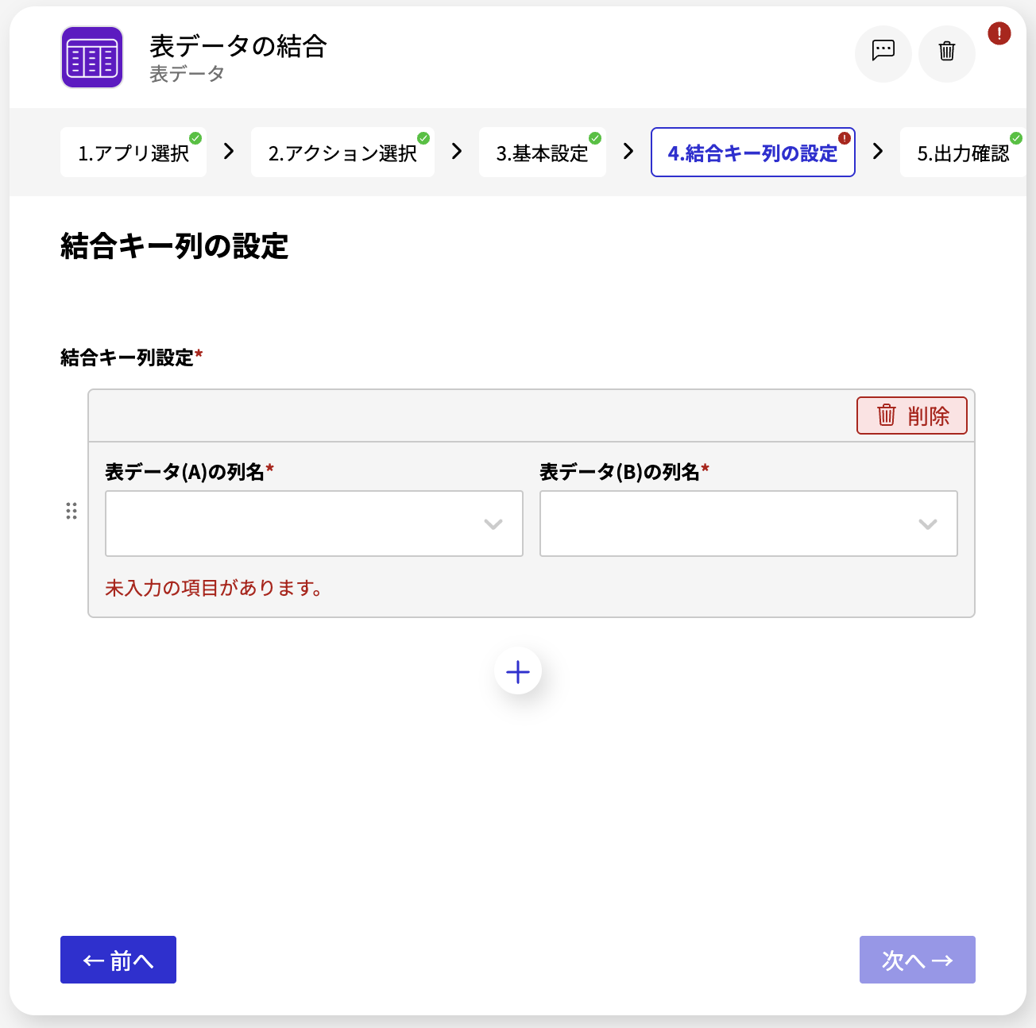The width and height of the screenshot is (1036, 1028).
Task: Click the drag handle dots beside key row
Action: tap(72, 511)
